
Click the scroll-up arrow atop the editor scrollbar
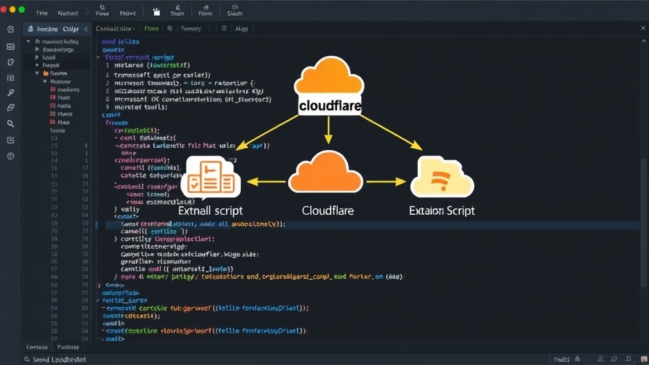[644, 41]
